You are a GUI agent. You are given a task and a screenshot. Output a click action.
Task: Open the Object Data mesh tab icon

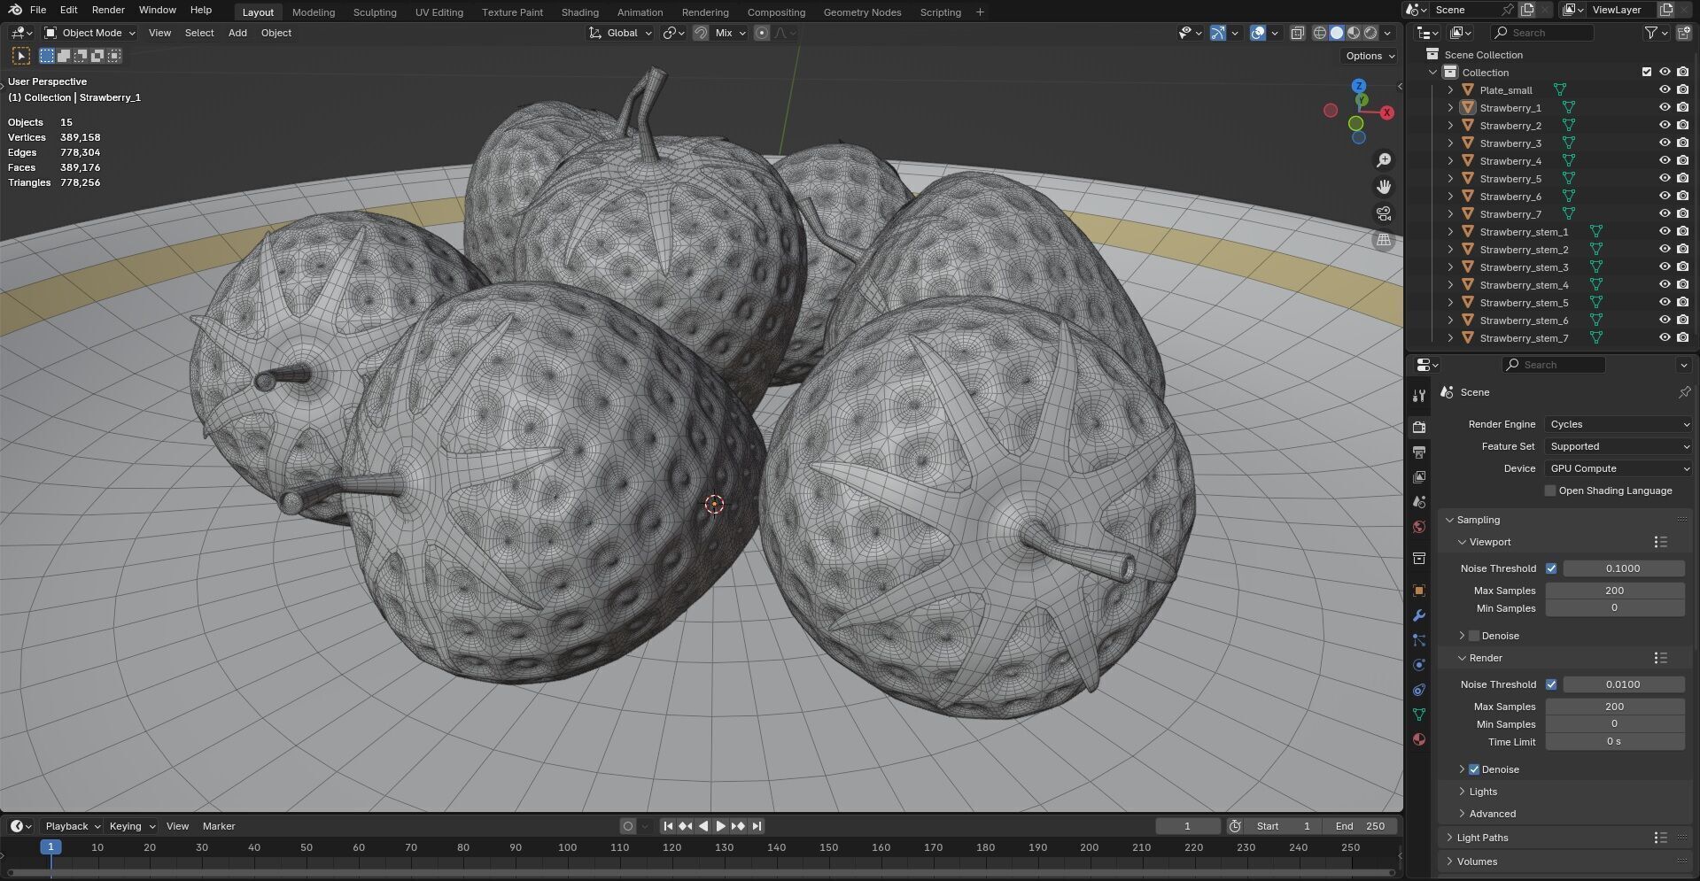1419,715
